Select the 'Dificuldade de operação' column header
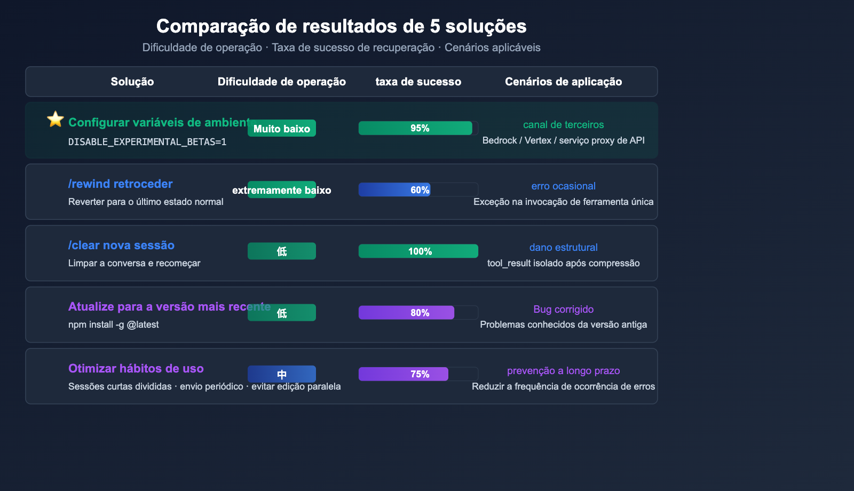Screen dimensions: 854x491 [282, 82]
